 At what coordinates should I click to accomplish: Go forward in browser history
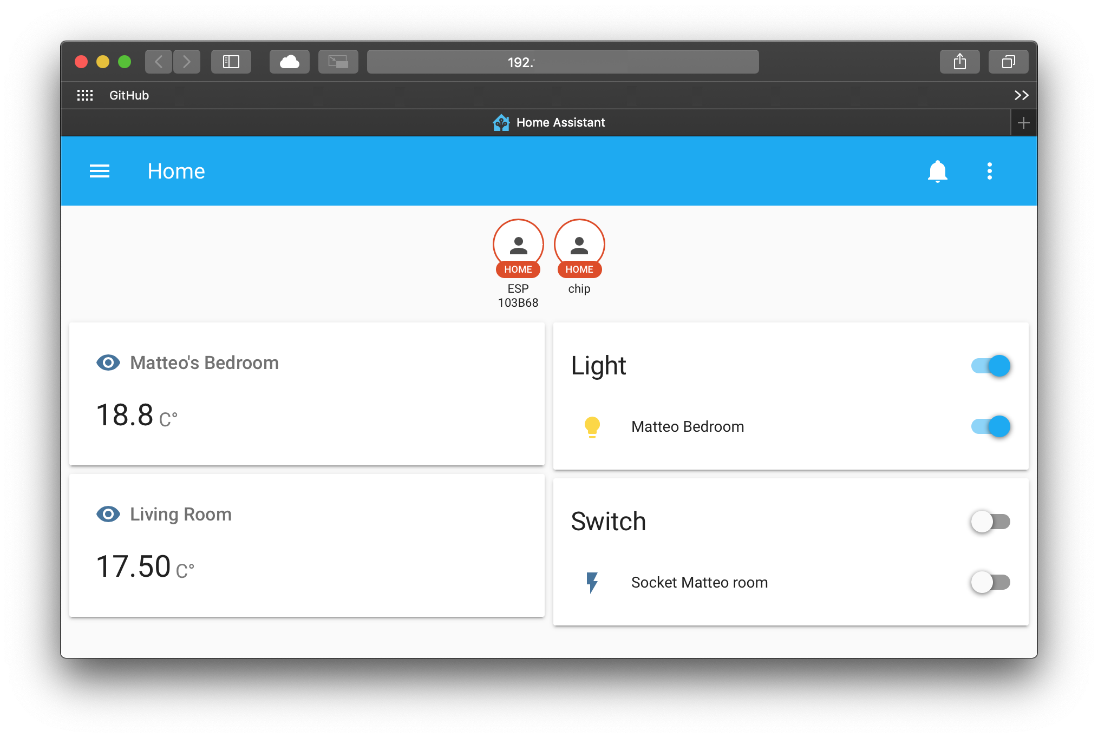[x=187, y=62]
